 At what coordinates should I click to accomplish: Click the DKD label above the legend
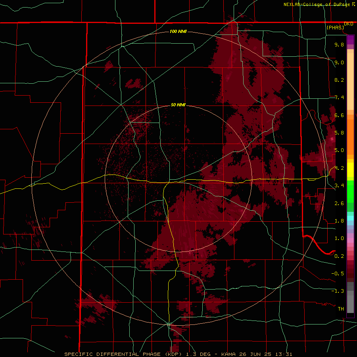349,24
